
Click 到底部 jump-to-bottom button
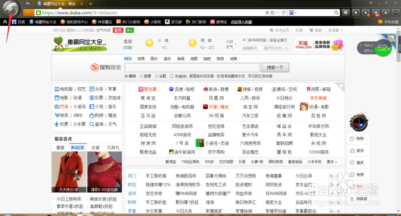(x=359, y=199)
